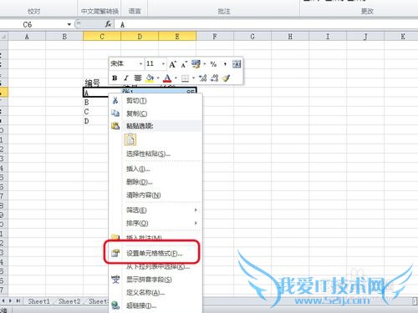Expand the 排序(O) submenu arrow
Screen dimensions: 418x313
pyautogui.click(x=196, y=223)
